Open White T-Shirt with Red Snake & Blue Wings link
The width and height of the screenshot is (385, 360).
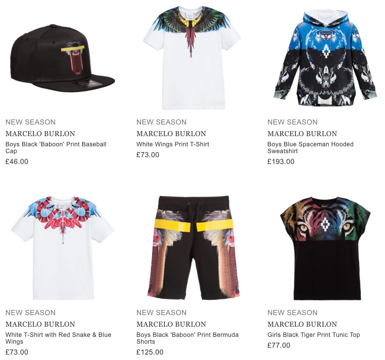[59, 338]
